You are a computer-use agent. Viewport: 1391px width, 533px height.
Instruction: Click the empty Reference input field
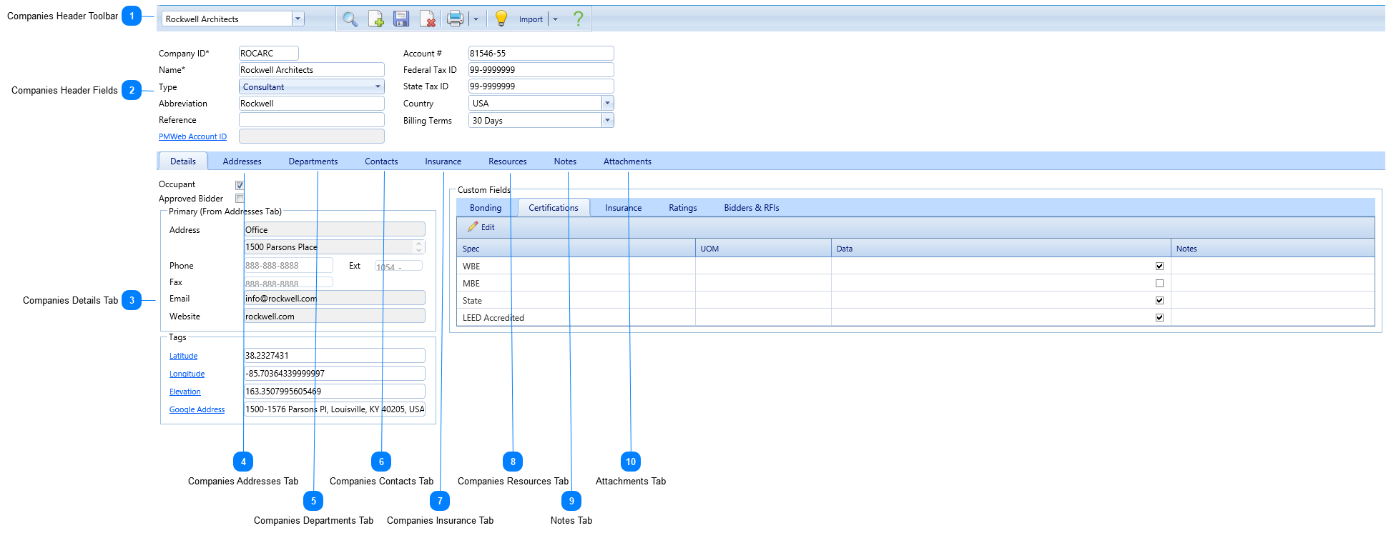[311, 119]
